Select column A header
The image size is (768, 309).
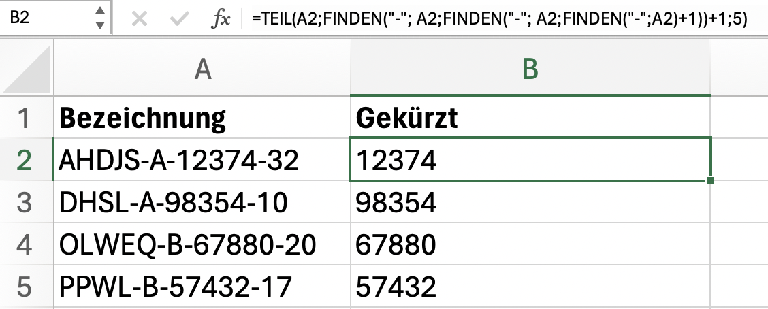click(202, 69)
